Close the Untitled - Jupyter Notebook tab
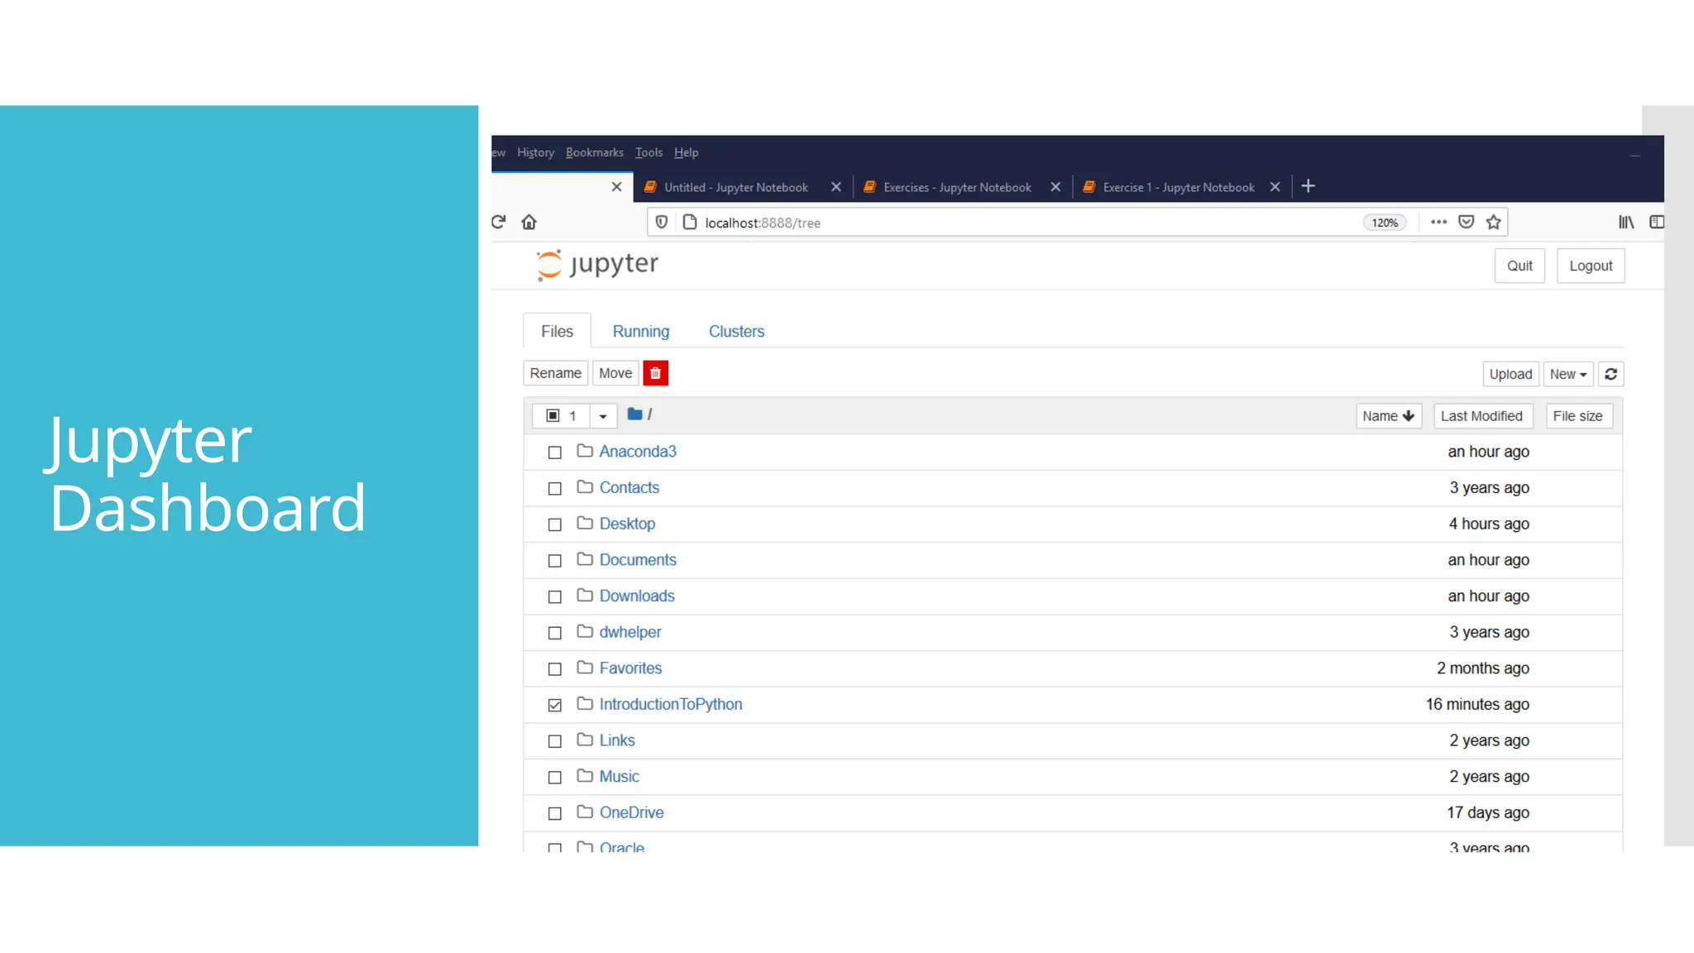 click(x=836, y=187)
